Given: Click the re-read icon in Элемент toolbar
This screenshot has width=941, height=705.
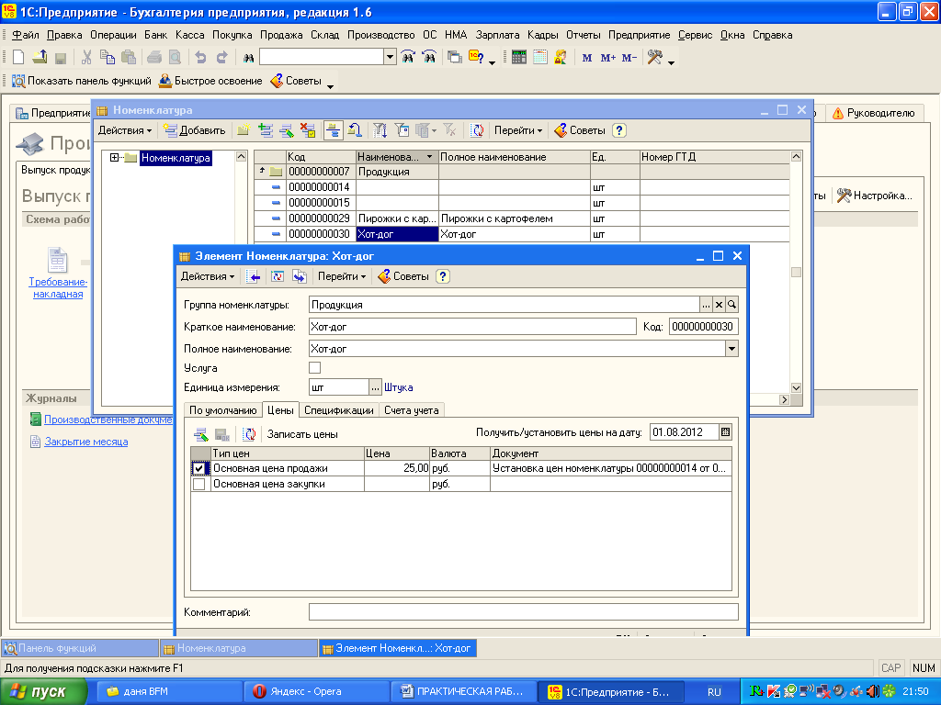Looking at the screenshot, I should pyautogui.click(x=278, y=276).
